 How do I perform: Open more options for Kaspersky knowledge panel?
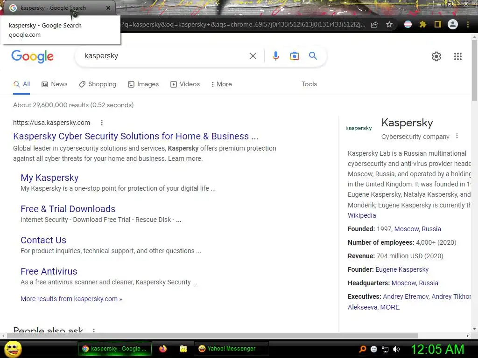click(x=457, y=136)
